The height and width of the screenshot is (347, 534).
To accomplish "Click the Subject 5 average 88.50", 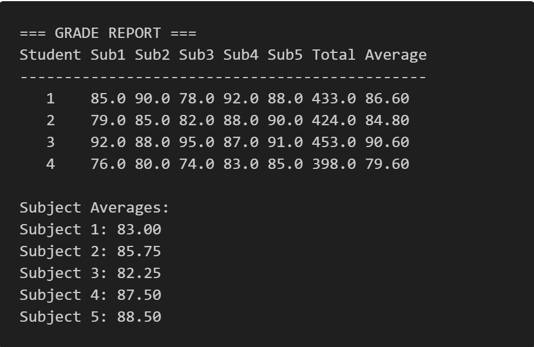I will click(139, 317).
